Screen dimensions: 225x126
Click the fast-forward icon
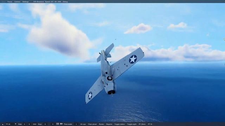61,124
